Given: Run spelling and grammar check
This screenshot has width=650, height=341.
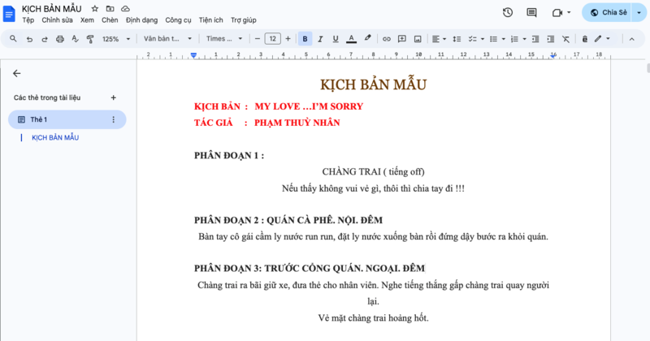Looking at the screenshot, I should click(75, 39).
